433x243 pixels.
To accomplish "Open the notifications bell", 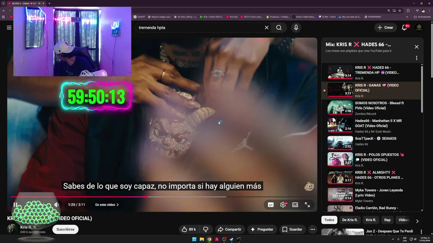I will tap(404, 28).
